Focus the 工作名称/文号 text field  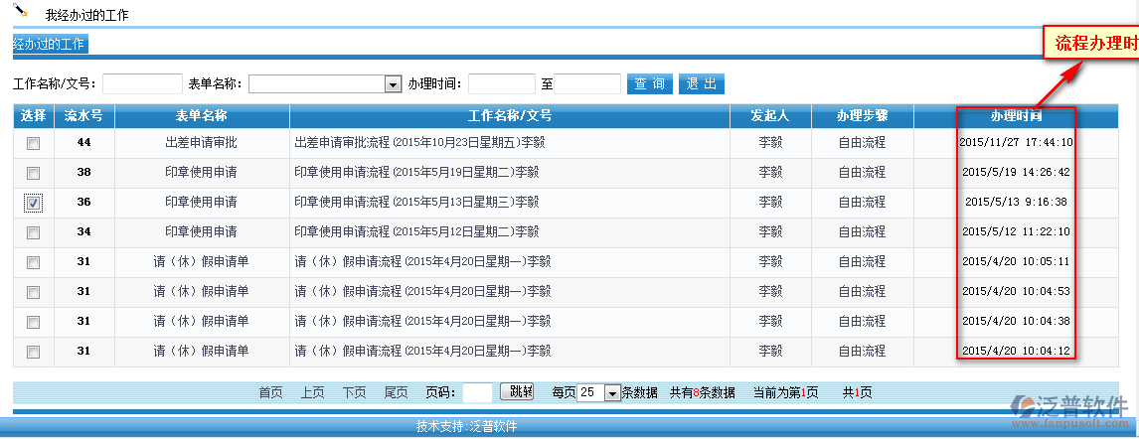coord(142,84)
